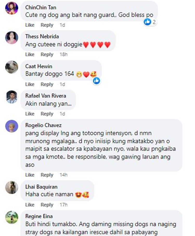The image size is (195, 236).
Task: Open the Rogelio Chavez name link
Action: click(43, 125)
